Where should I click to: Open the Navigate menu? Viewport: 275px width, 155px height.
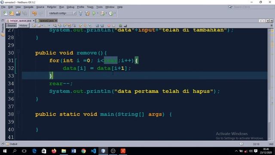pos(28,7)
